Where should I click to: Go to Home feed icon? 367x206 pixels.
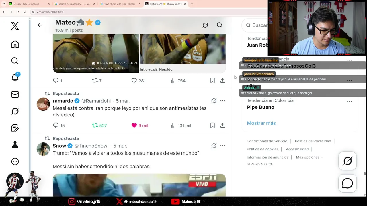[15, 44]
